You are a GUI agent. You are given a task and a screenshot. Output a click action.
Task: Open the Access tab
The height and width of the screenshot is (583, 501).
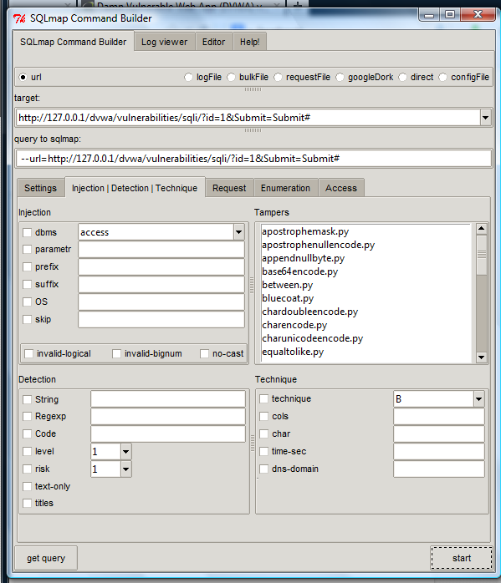(x=341, y=188)
